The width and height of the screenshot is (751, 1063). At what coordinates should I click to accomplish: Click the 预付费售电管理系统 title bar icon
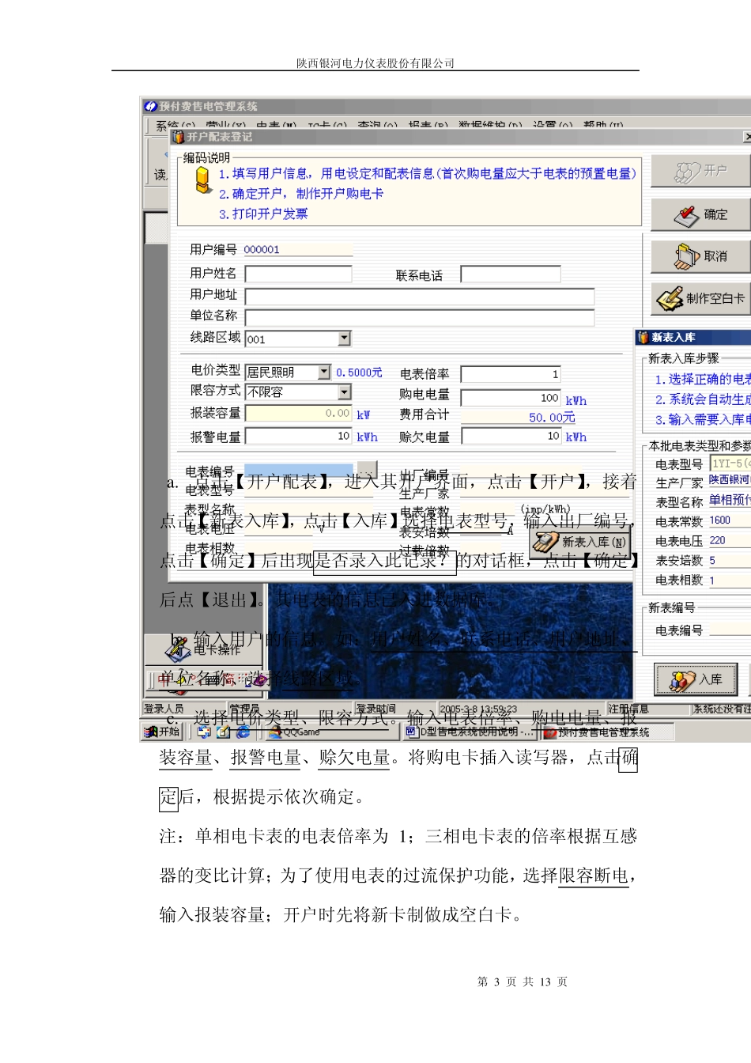(x=151, y=106)
